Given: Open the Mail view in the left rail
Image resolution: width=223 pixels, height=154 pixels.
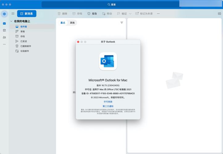Looking at the screenshot, I should (4, 23).
